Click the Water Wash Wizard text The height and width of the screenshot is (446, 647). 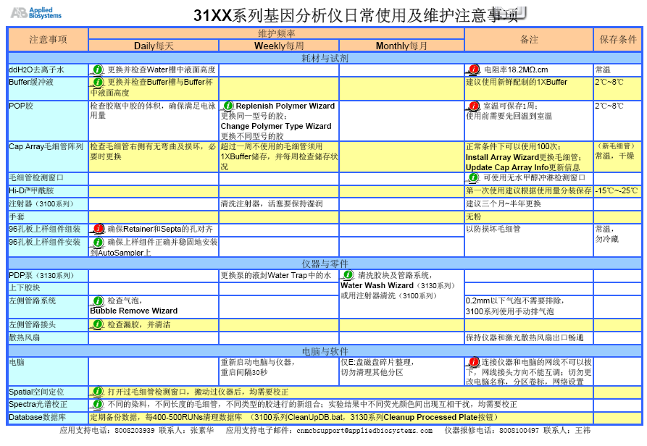click(377, 285)
